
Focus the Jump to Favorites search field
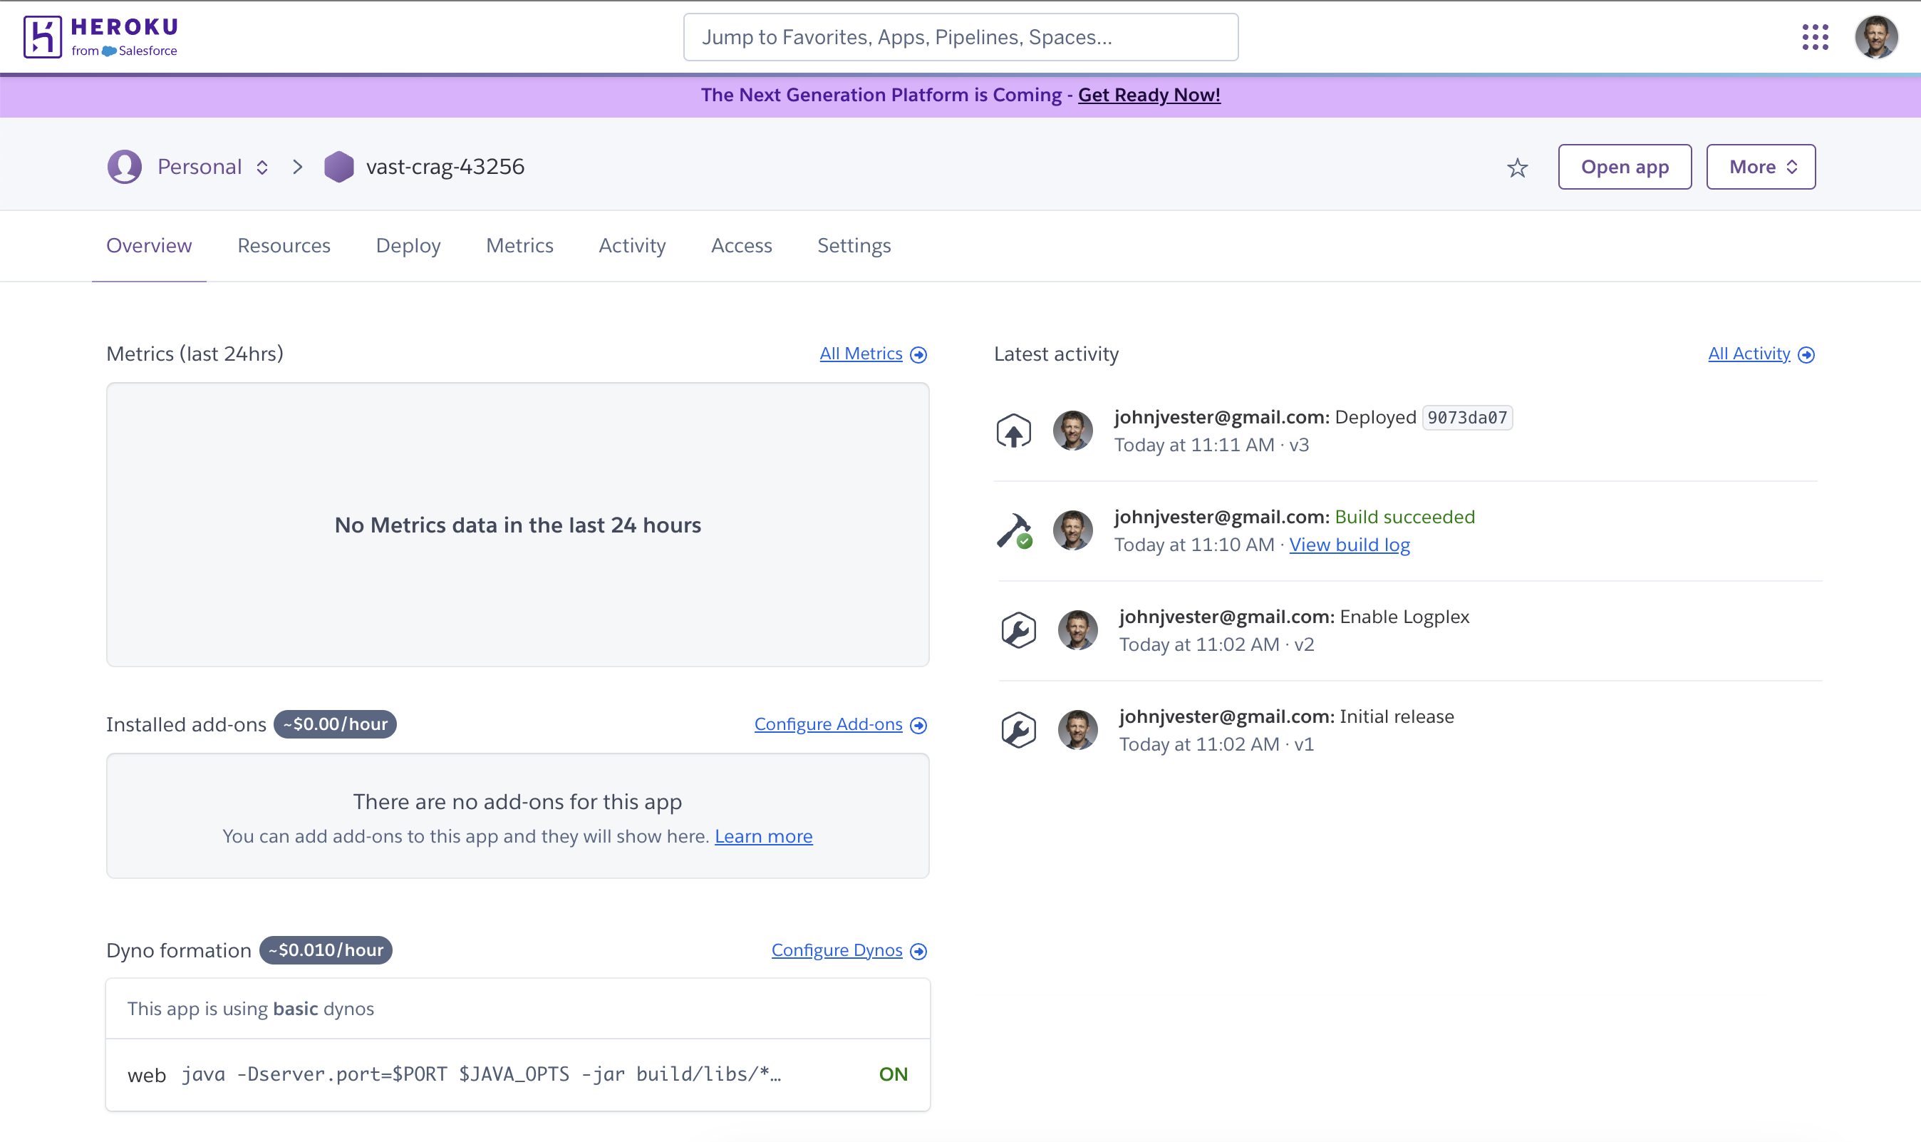[x=960, y=37]
